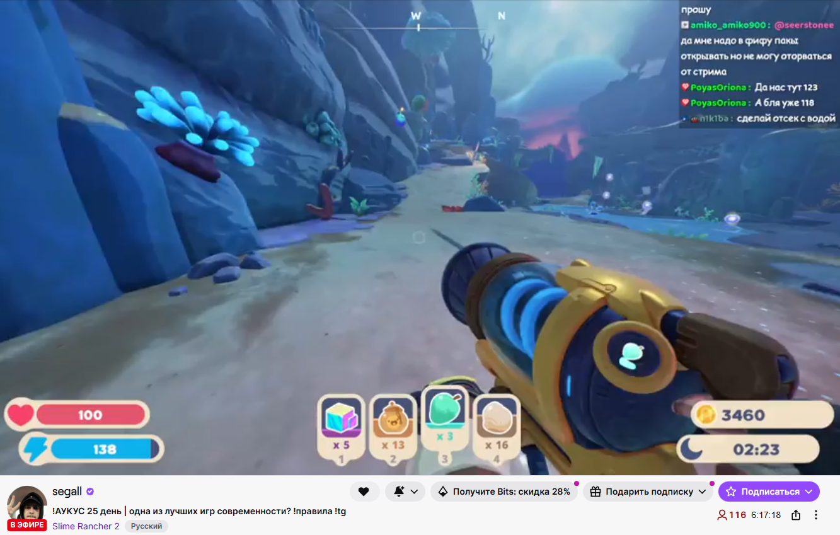Click the badge before amiko_amiko900
This screenshot has width=840, height=535.
(x=685, y=25)
